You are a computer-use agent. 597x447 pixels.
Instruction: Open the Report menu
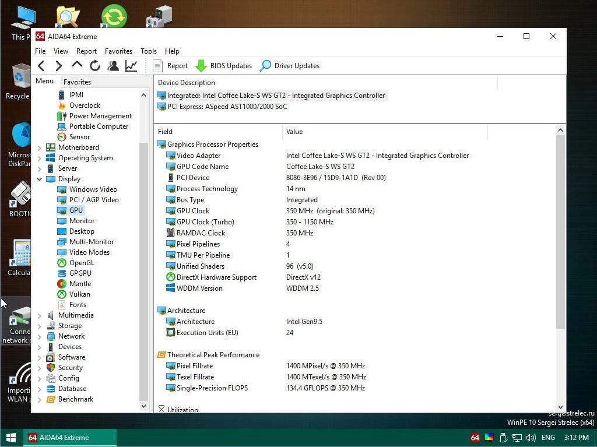pos(86,51)
